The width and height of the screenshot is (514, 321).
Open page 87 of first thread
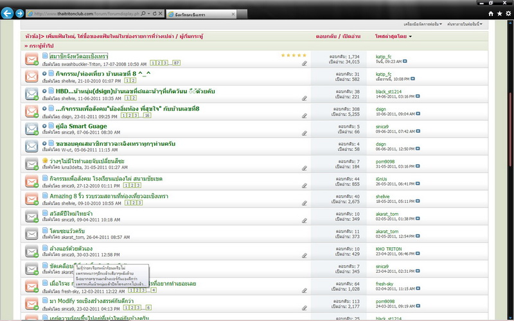176,63
